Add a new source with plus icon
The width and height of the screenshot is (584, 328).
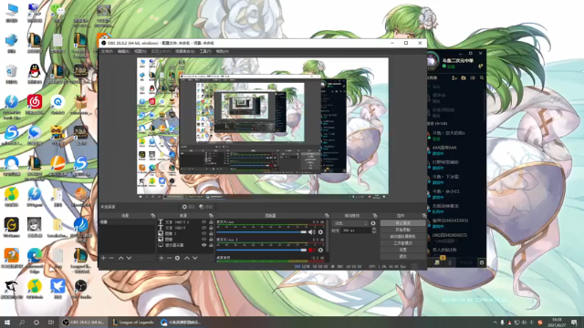point(162,258)
